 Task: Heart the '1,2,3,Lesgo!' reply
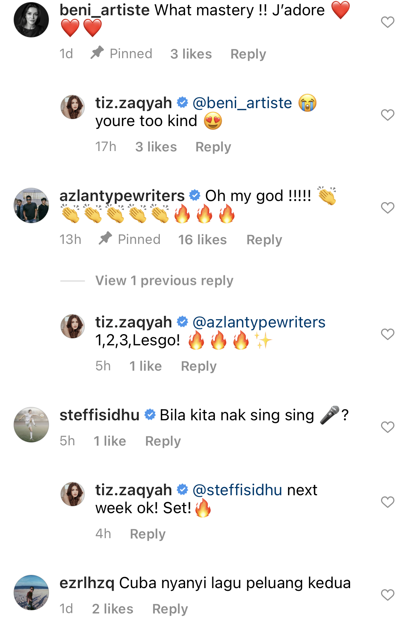pos(387,334)
